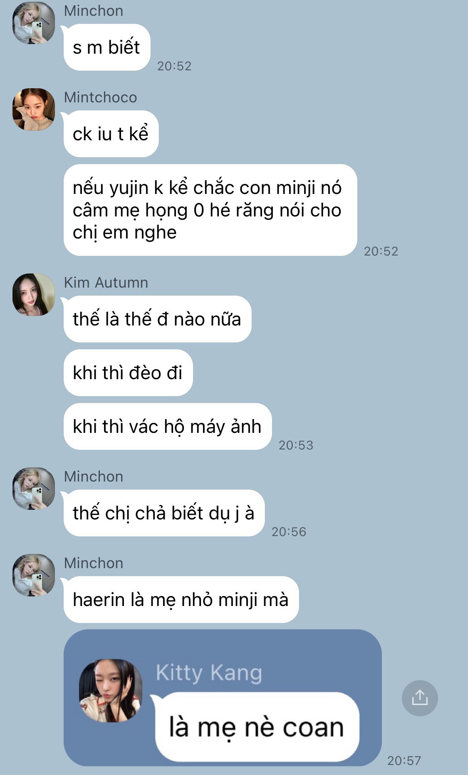Tap the 'khi thì vác hộ máy ảnh' message
Image resolution: width=468 pixels, height=775 pixels.
click(168, 426)
